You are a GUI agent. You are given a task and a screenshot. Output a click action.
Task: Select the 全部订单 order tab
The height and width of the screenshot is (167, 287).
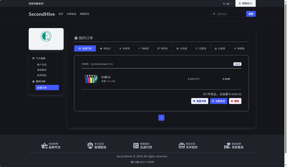coord(85,48)
